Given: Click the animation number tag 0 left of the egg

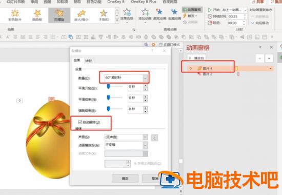Looking at the screenshot, I should pyautogui.click(x=19, y=101).
